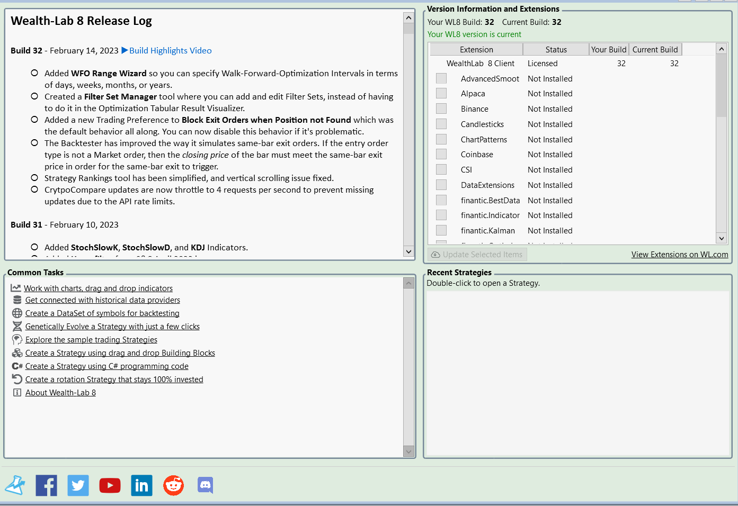Open the Build Highlights Video link
The width and height of the screenshot is (738, 506).
coord(170,50)
